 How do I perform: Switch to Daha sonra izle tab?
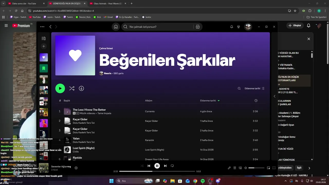pos(26,4)
